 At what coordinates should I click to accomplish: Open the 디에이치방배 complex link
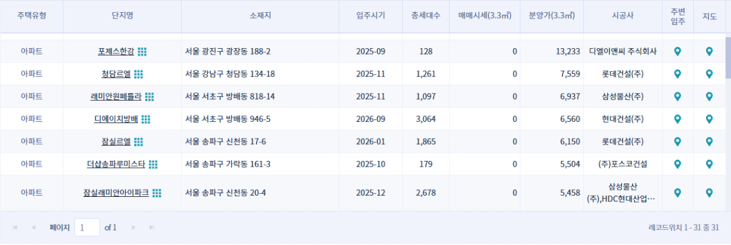coord(116,119)
